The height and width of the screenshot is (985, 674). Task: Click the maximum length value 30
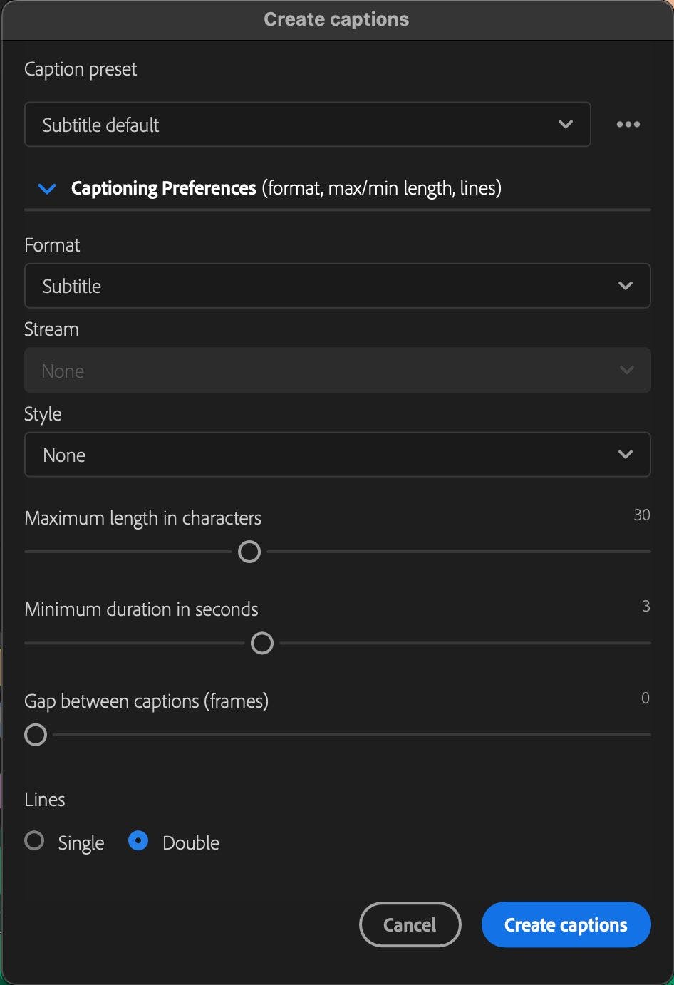click(x=641, y=515)
